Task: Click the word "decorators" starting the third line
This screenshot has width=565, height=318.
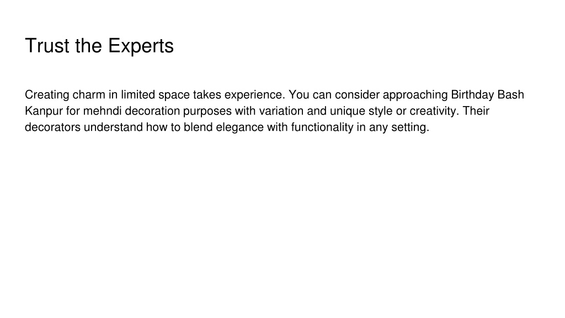Action: click(x=52, y=127)
